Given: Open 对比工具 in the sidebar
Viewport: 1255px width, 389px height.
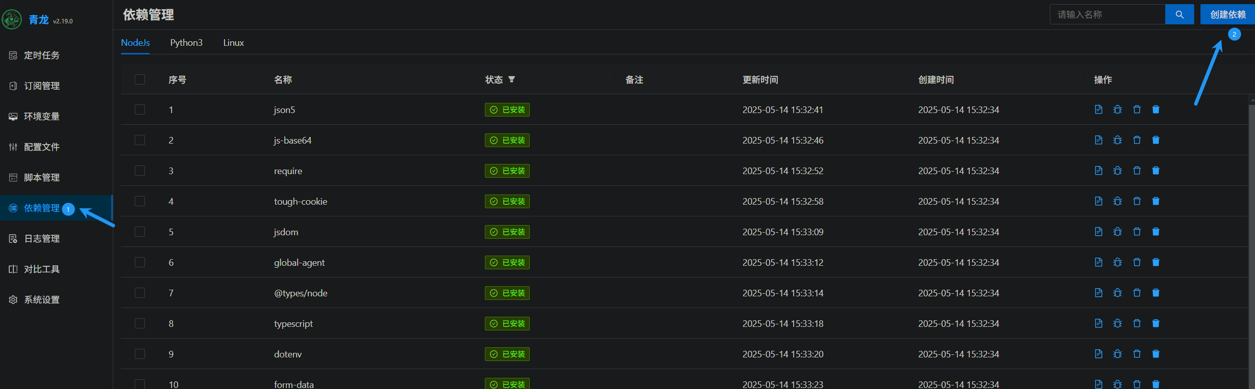Looking at the screenshot, I should click(x=56, y=269).
